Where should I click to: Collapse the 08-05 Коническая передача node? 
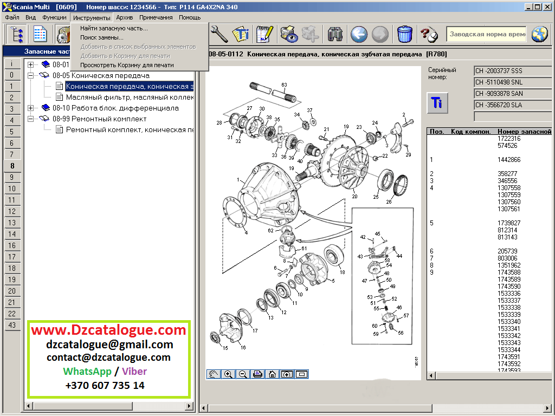point(31,75)
